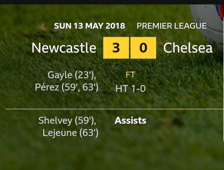Select the Chelsea score box showing 0

tap(143, 48)
